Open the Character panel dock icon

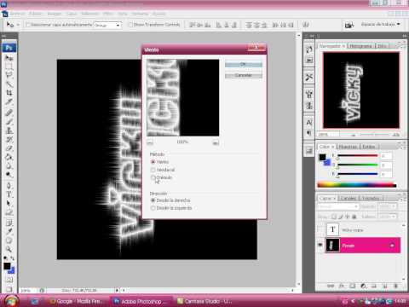tap(309, 122)
